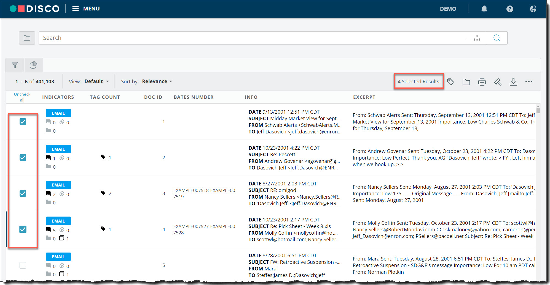Download the selected results
550x285 pixels.
pyautogui.click(x=513, y=82)
